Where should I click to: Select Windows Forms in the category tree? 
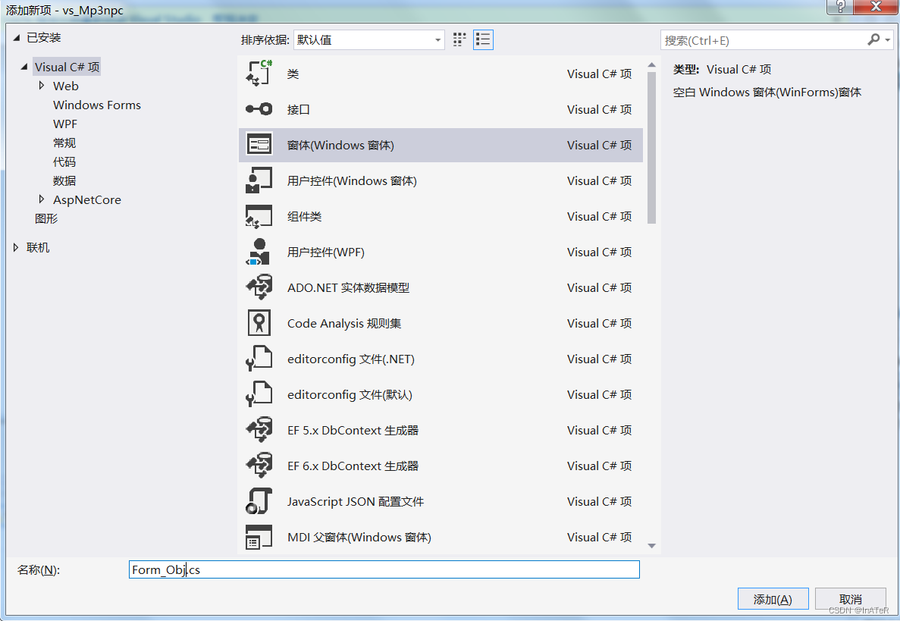pos(96,105)
